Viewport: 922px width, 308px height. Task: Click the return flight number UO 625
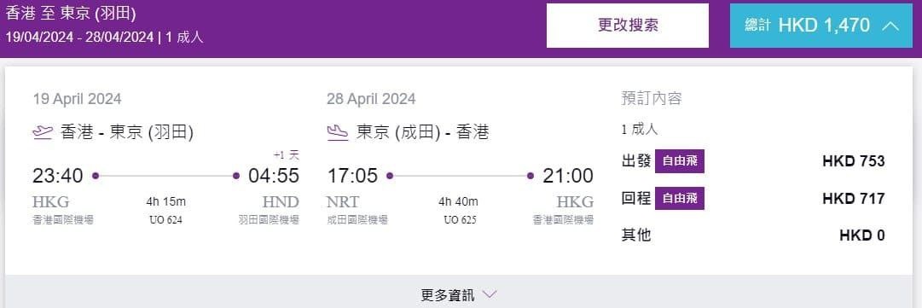pos(460,220)
